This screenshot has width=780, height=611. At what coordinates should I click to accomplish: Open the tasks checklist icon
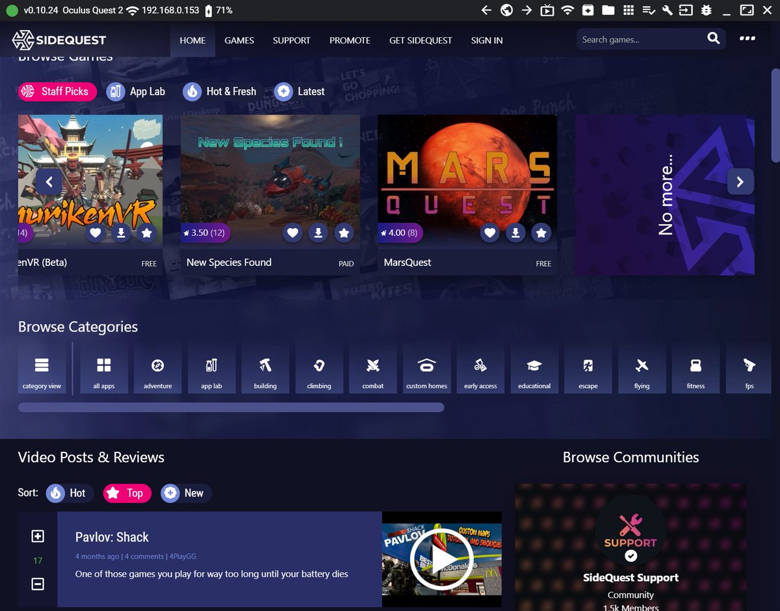coord(648,10)
